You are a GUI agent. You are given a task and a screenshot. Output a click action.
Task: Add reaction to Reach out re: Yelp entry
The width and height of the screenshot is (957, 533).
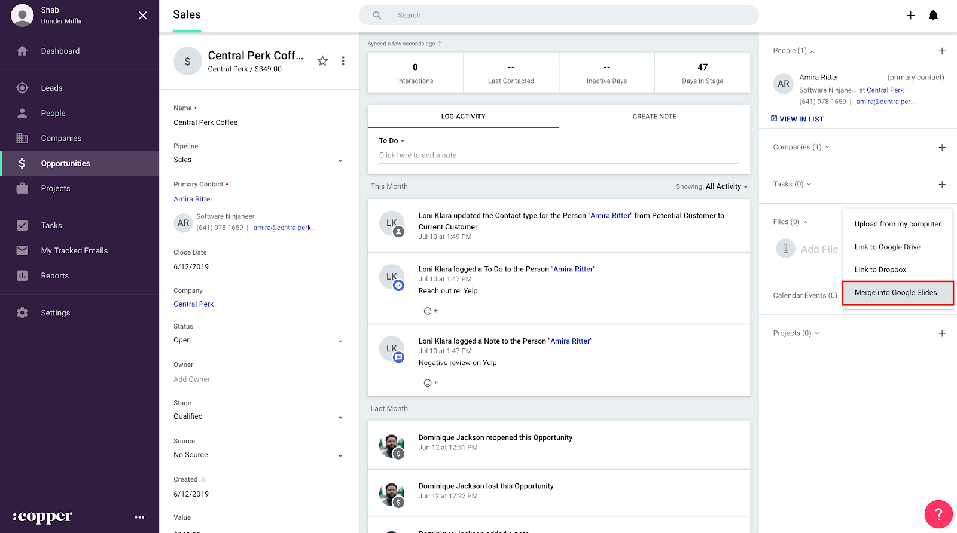(431, 311)
